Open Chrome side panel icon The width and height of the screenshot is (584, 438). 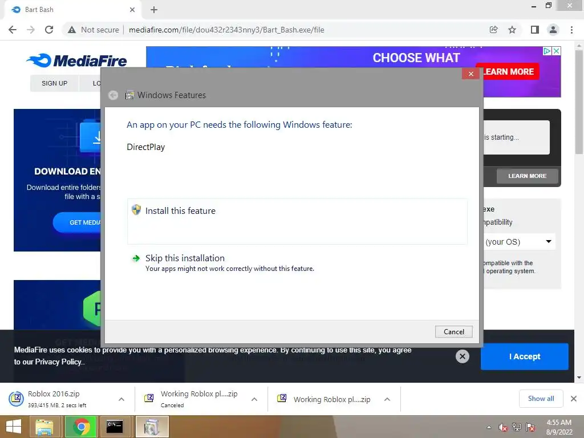535,30
